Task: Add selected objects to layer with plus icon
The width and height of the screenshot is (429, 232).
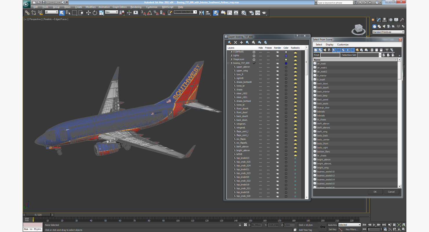Action: coord(241,42)
